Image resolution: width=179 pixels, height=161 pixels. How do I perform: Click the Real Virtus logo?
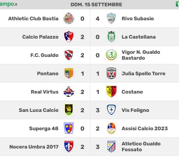pos(69,92)
